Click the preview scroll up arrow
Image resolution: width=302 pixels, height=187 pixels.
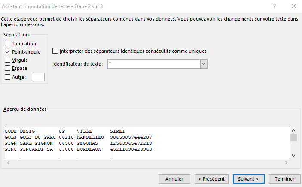point(293,130)
